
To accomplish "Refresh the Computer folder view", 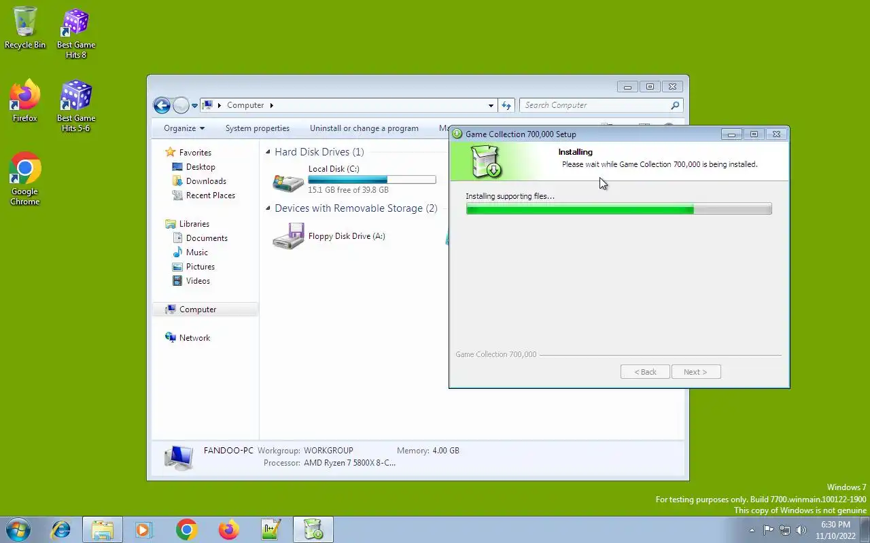I will pyautogui.click(x=506, y=105).
